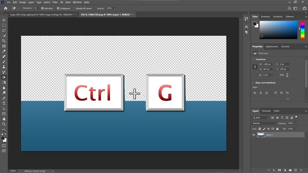Open the File menu
The width and height of the screenshot is (308, 173).
[x=8, y=2]
